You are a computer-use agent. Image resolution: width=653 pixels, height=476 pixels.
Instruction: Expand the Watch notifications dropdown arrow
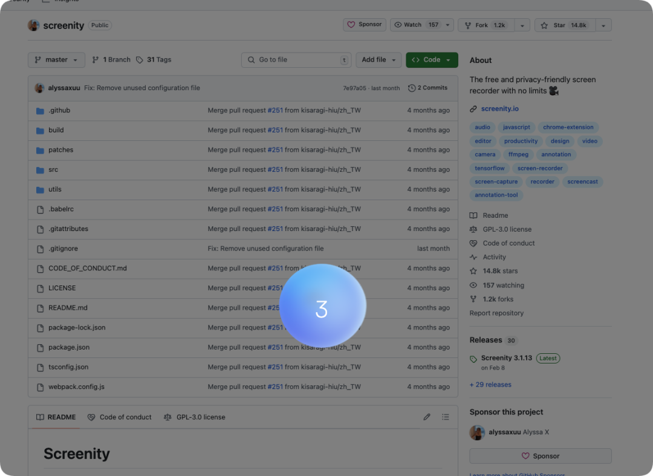coord(447,25)
